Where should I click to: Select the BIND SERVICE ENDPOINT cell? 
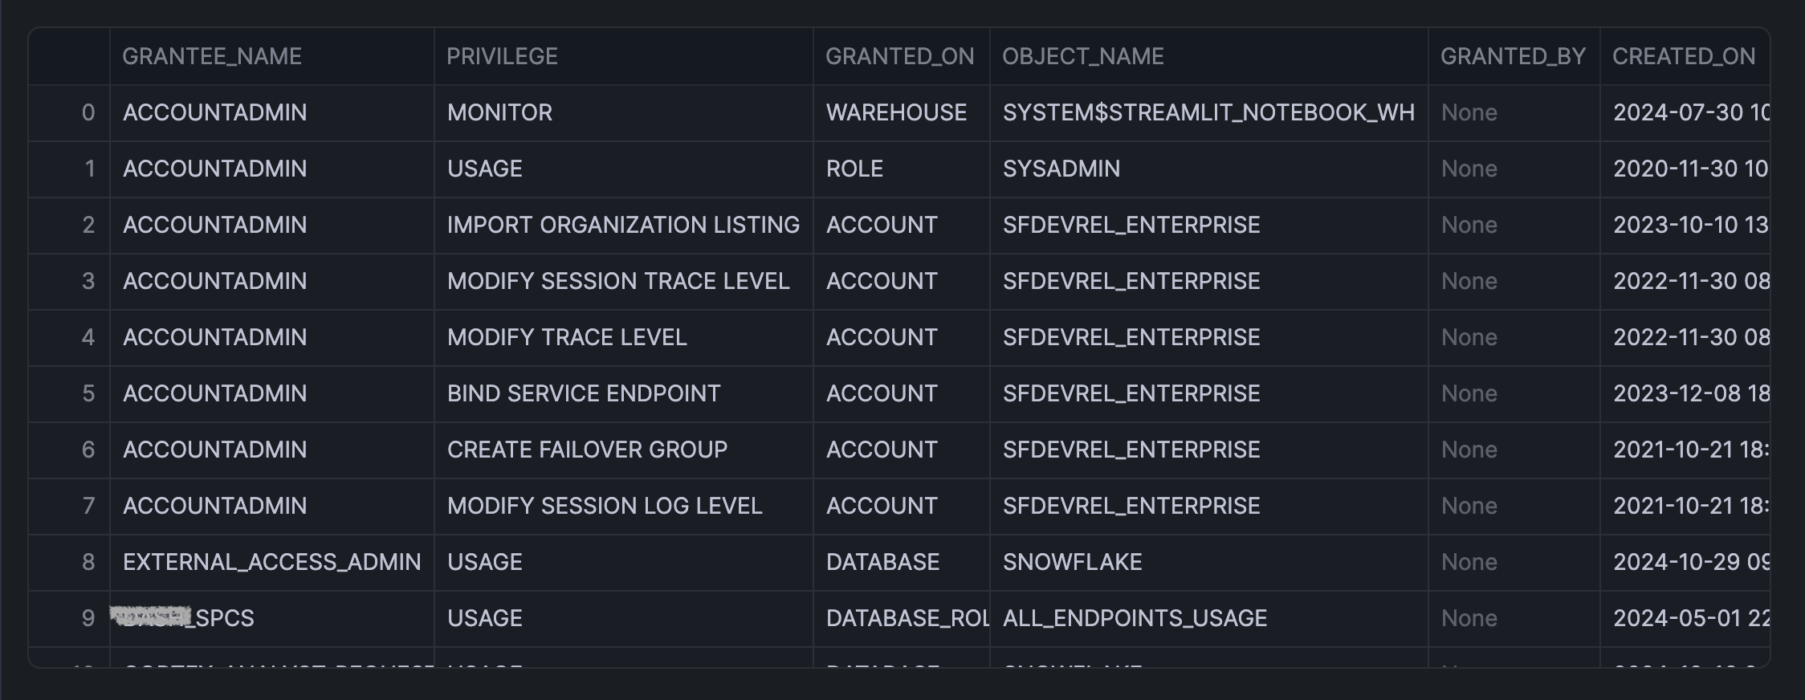[x=584, y=393]
